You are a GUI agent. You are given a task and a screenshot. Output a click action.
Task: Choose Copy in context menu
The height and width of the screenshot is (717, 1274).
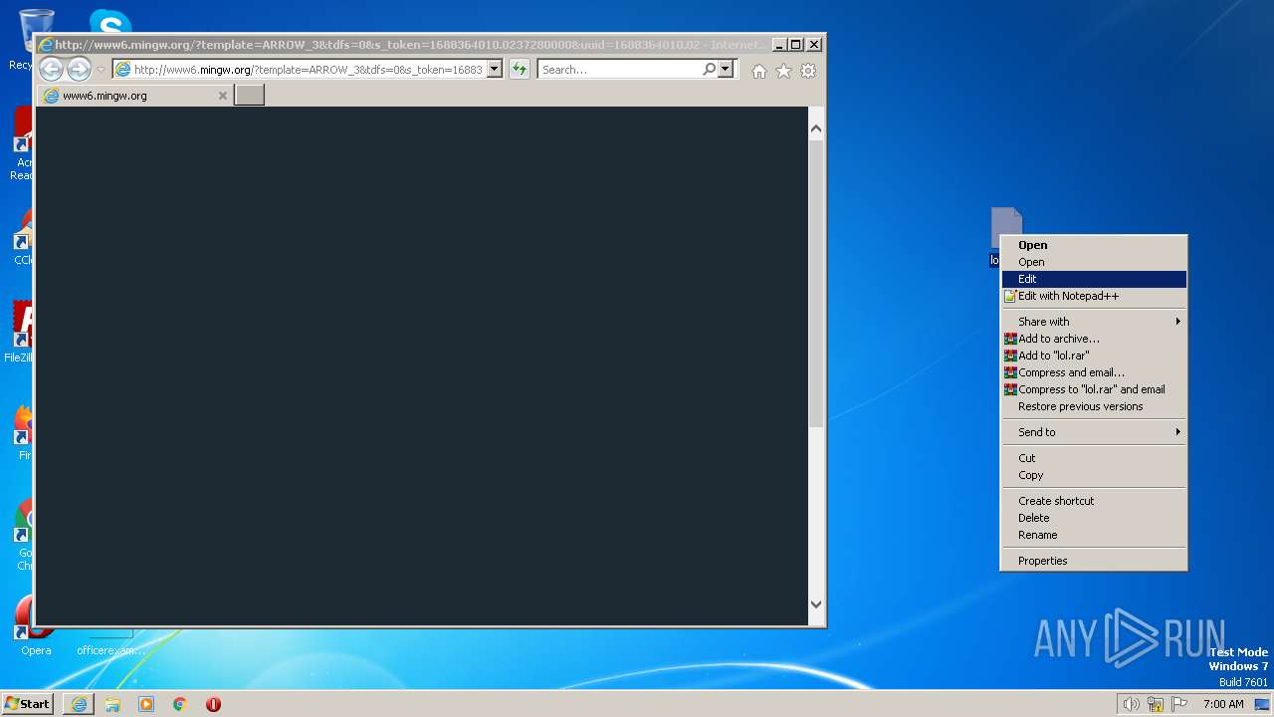pyautogui.click(x=1094, y=475)
